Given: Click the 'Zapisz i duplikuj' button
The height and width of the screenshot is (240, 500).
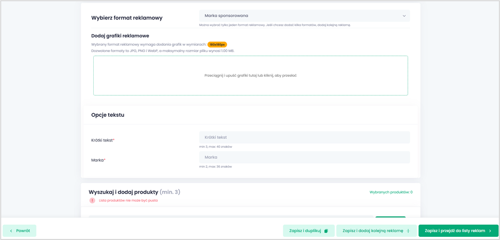Looking at the screenshot, I should (308, 231).
